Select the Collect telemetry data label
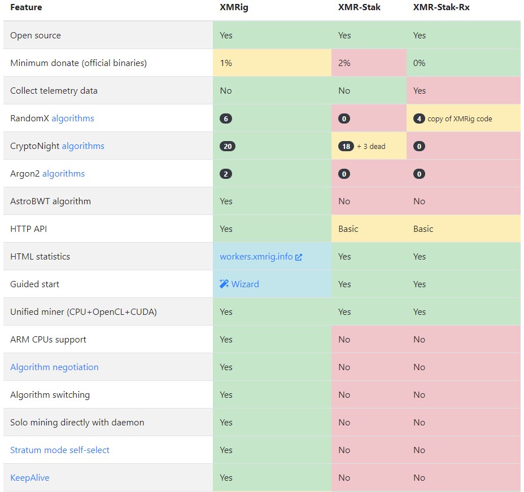The image size is (524, 492). (54, 90)
